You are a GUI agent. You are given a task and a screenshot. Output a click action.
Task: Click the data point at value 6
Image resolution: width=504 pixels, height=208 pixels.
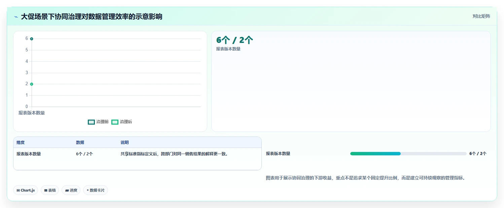coord(32,39)
